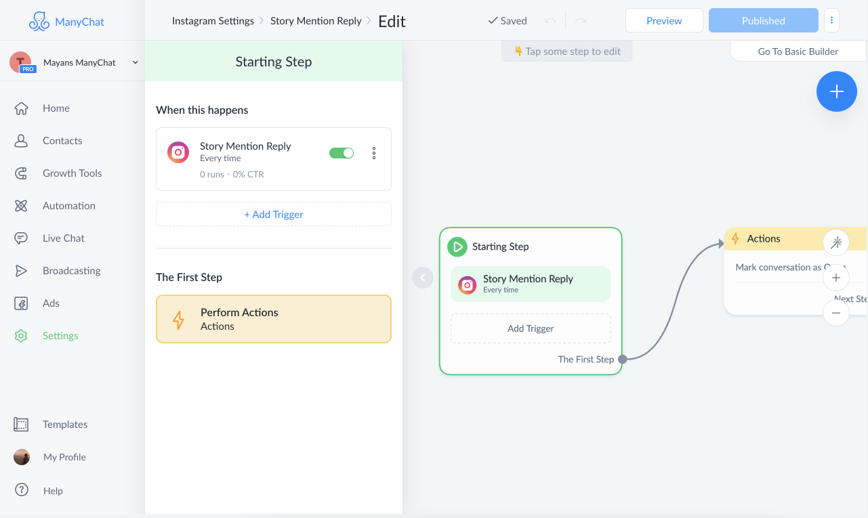Click the undo arrow icon
The image size is (868, 518).
click(x=550, y=21)
